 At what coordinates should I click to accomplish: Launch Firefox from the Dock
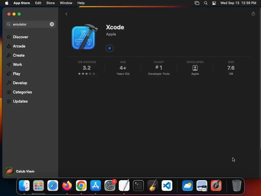coord(67,186)
